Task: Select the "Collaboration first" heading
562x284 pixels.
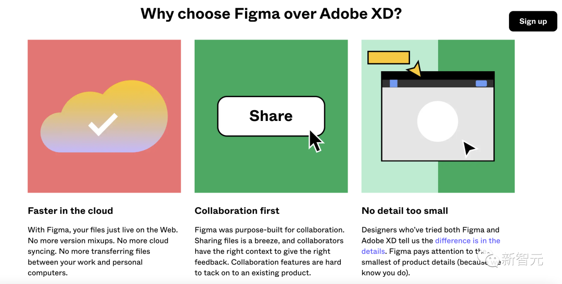Action: 237,211
